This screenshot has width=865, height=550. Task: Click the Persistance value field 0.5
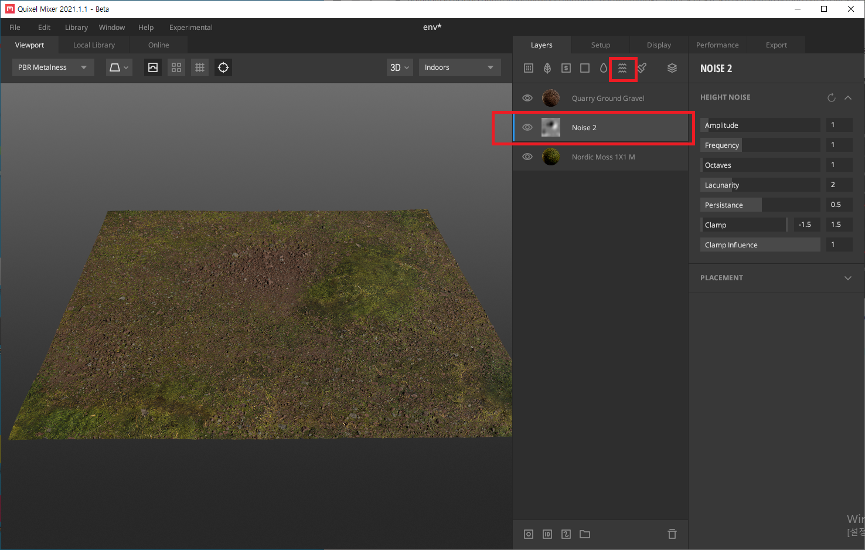(839, 205)
